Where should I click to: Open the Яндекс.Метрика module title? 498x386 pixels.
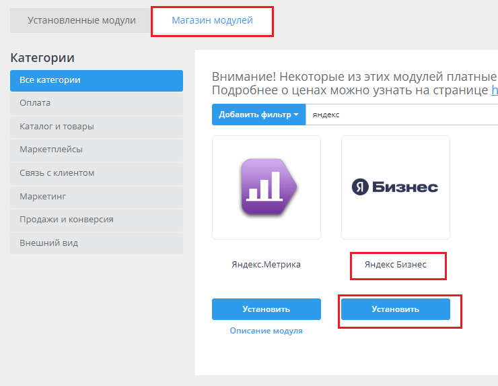(x=266, y=265)
